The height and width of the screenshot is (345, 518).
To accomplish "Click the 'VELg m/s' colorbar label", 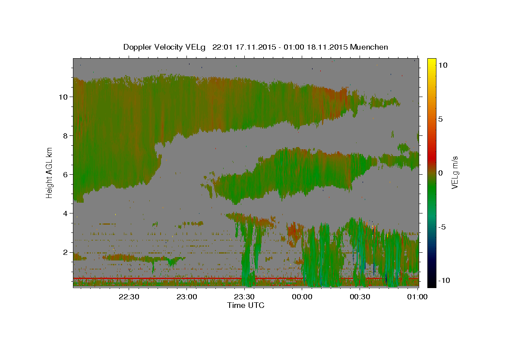I will (x=455, y=172).
